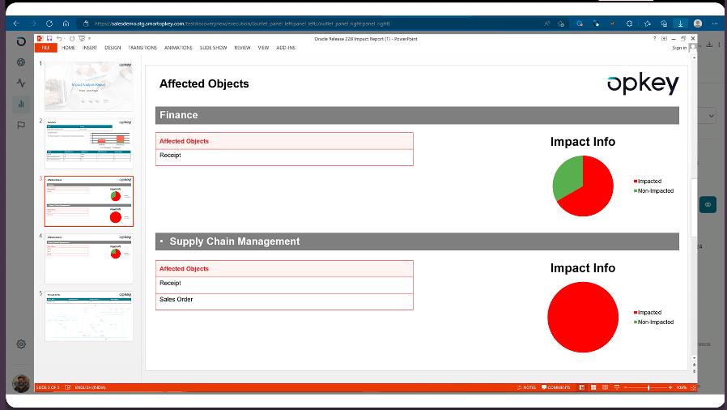Zoom in with plus button
Viewport: 727px width, 410px height.
point(670,387)
